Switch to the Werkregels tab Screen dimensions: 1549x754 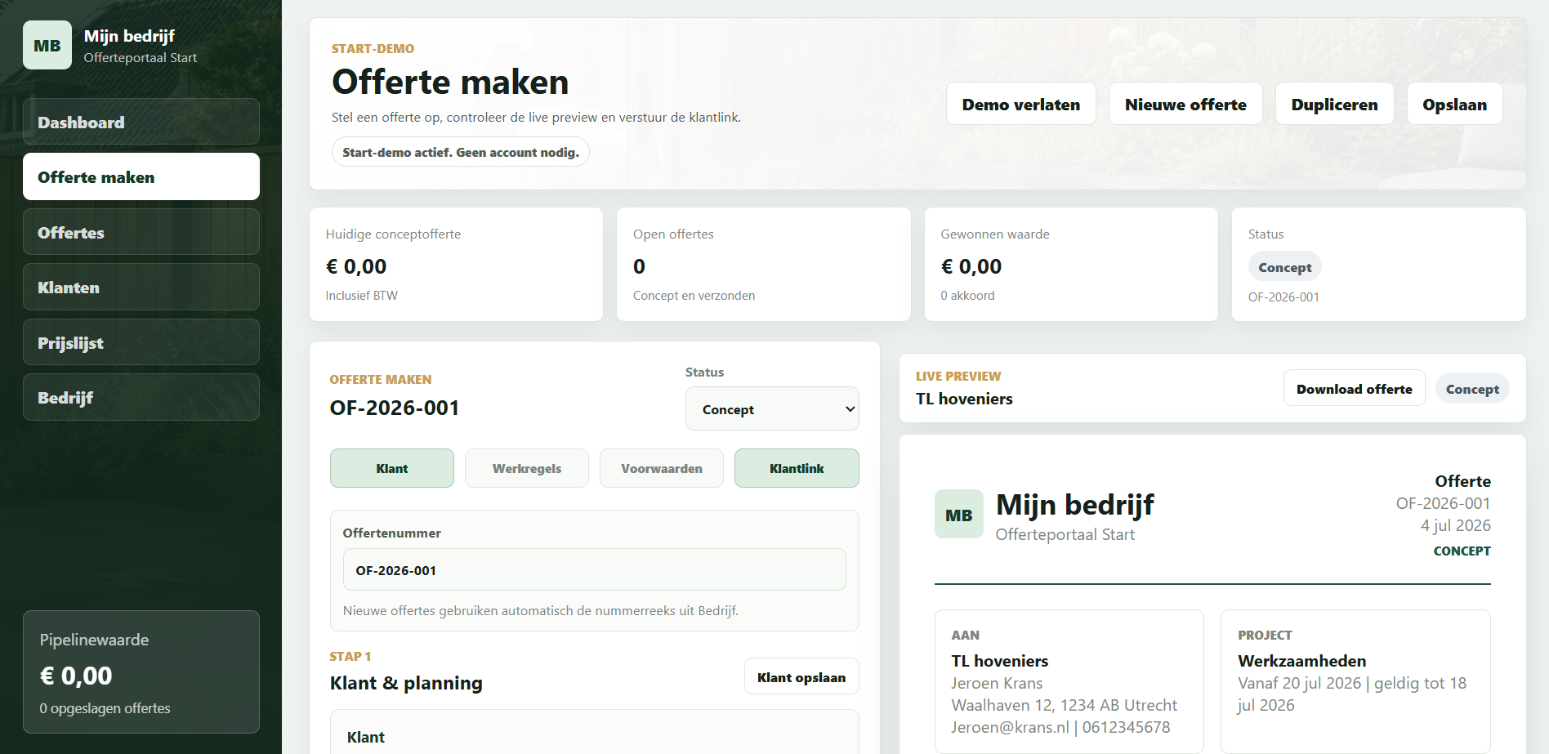527,468
